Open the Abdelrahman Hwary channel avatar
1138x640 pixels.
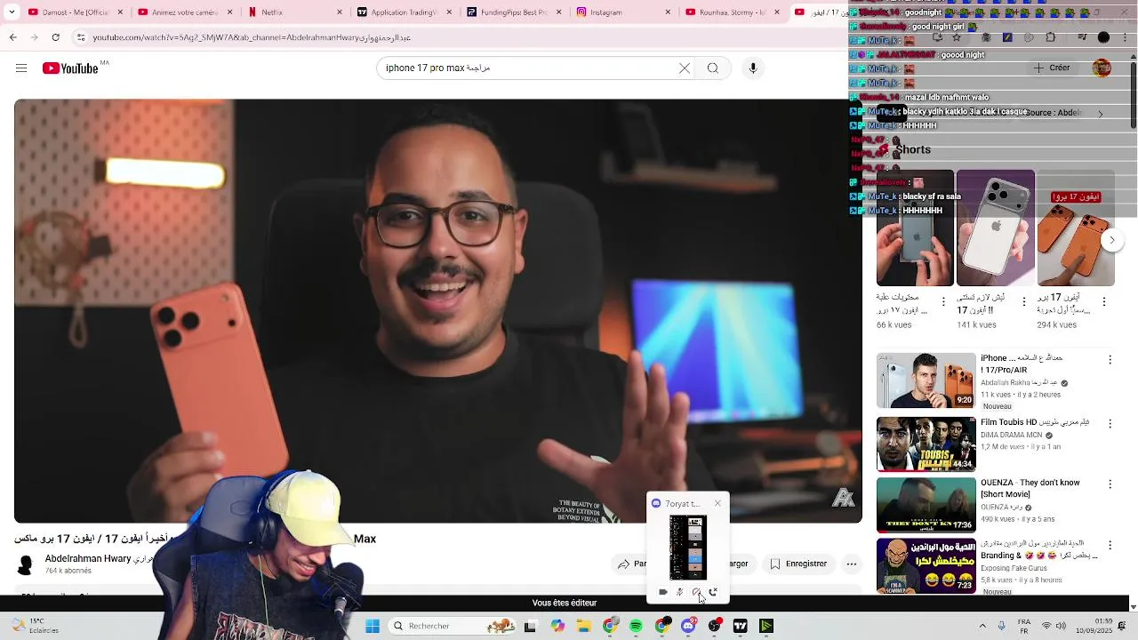26,564
